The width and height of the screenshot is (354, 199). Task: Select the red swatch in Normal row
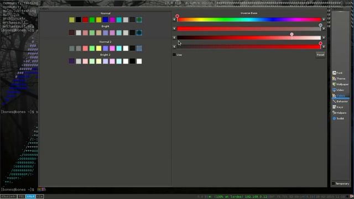85,20
